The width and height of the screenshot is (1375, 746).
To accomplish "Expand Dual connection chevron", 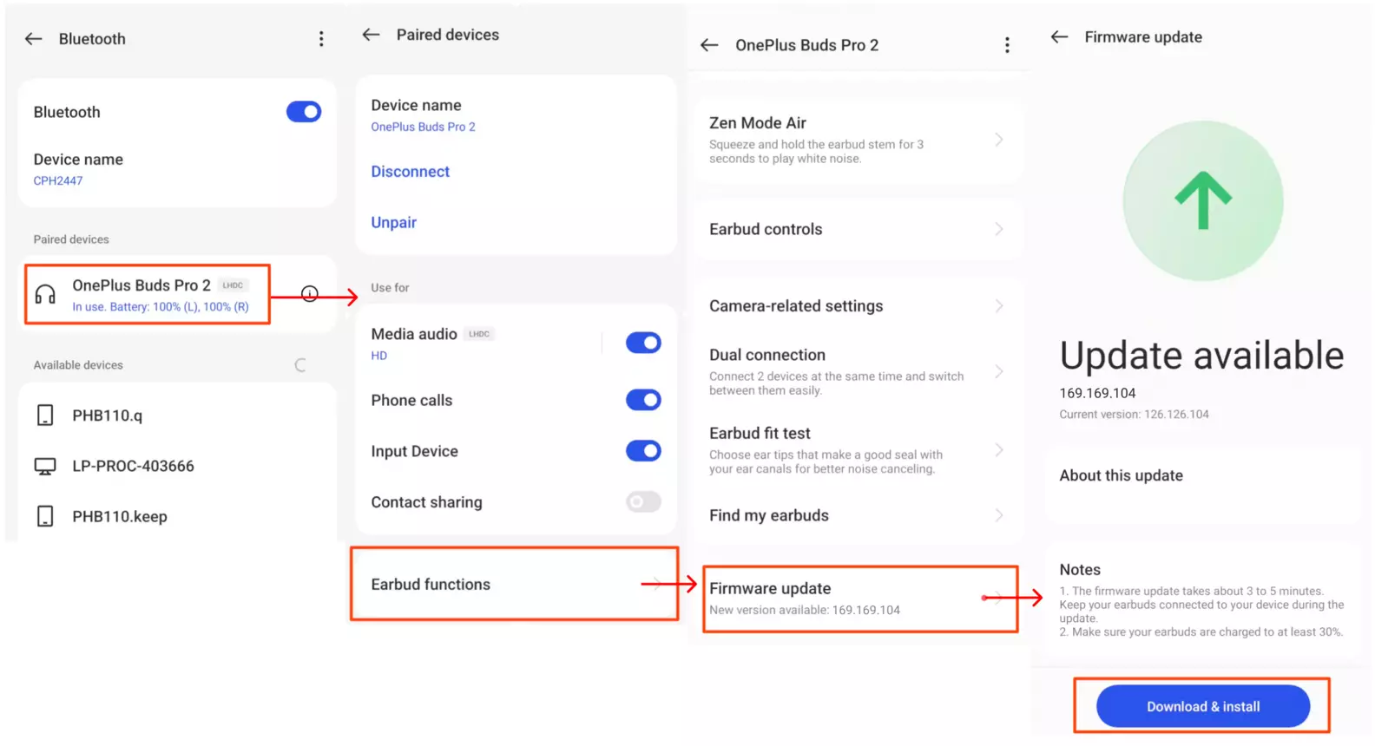I will [999, 371].
